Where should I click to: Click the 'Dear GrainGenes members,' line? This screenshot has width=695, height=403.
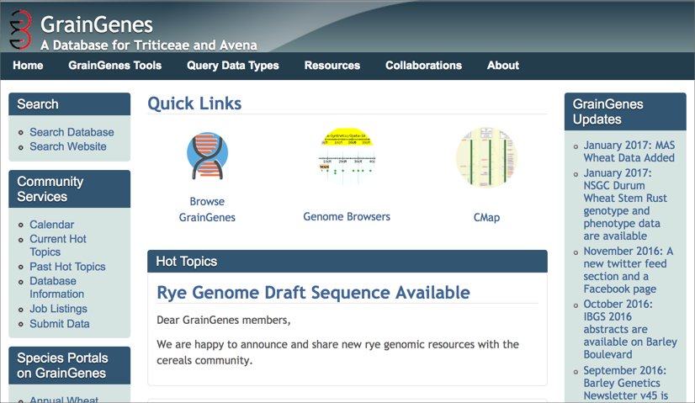point(224,320)
